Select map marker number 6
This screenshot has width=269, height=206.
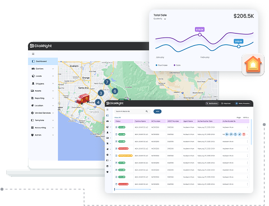(115, 91)
